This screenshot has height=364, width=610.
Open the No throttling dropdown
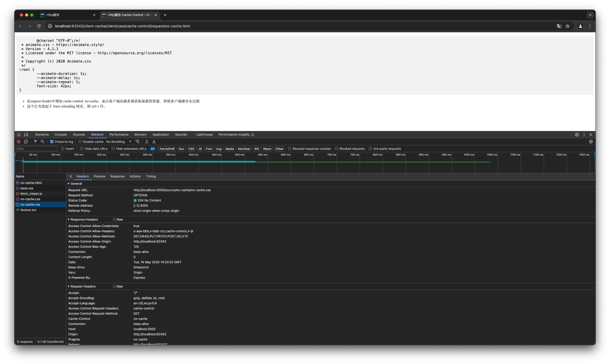(x=119, y=142)
